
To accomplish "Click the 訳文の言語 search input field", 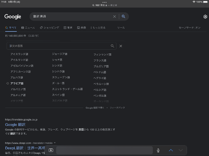I will (61, 46).
